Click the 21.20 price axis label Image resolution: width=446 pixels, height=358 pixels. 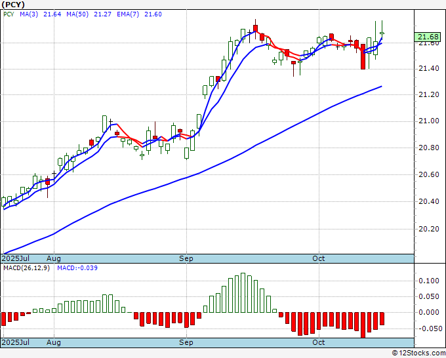(x=429, y=94)
